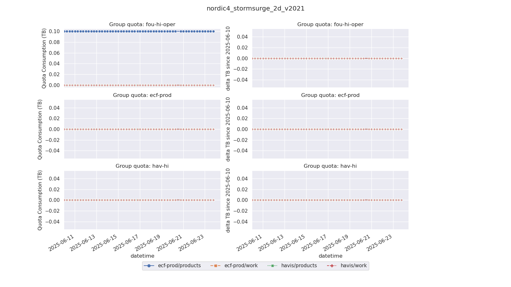
Task: Click the 2025-06-23 date tick under the left column
Action: pos(192,243)
